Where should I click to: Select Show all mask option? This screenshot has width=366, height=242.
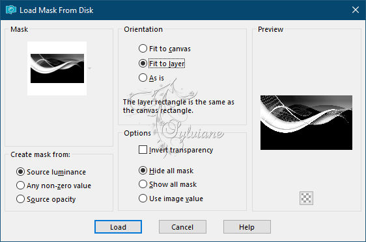click(167, 184)
